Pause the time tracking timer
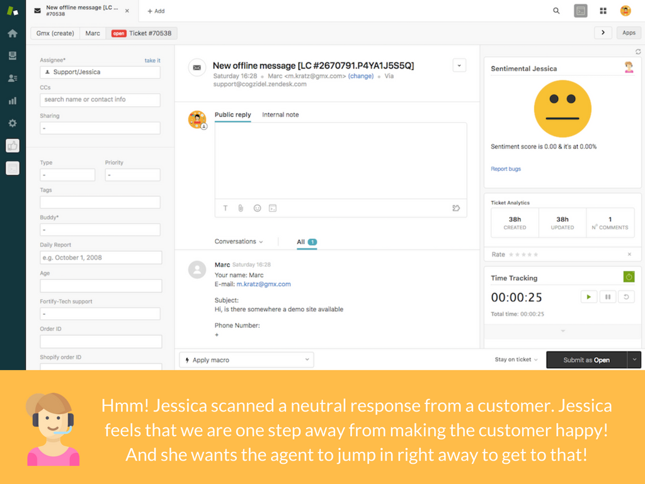645x484 pixels. [607, 297]
